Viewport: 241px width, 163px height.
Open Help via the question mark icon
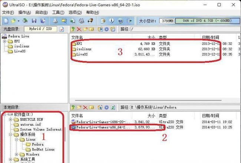click(x=121, y=21)
